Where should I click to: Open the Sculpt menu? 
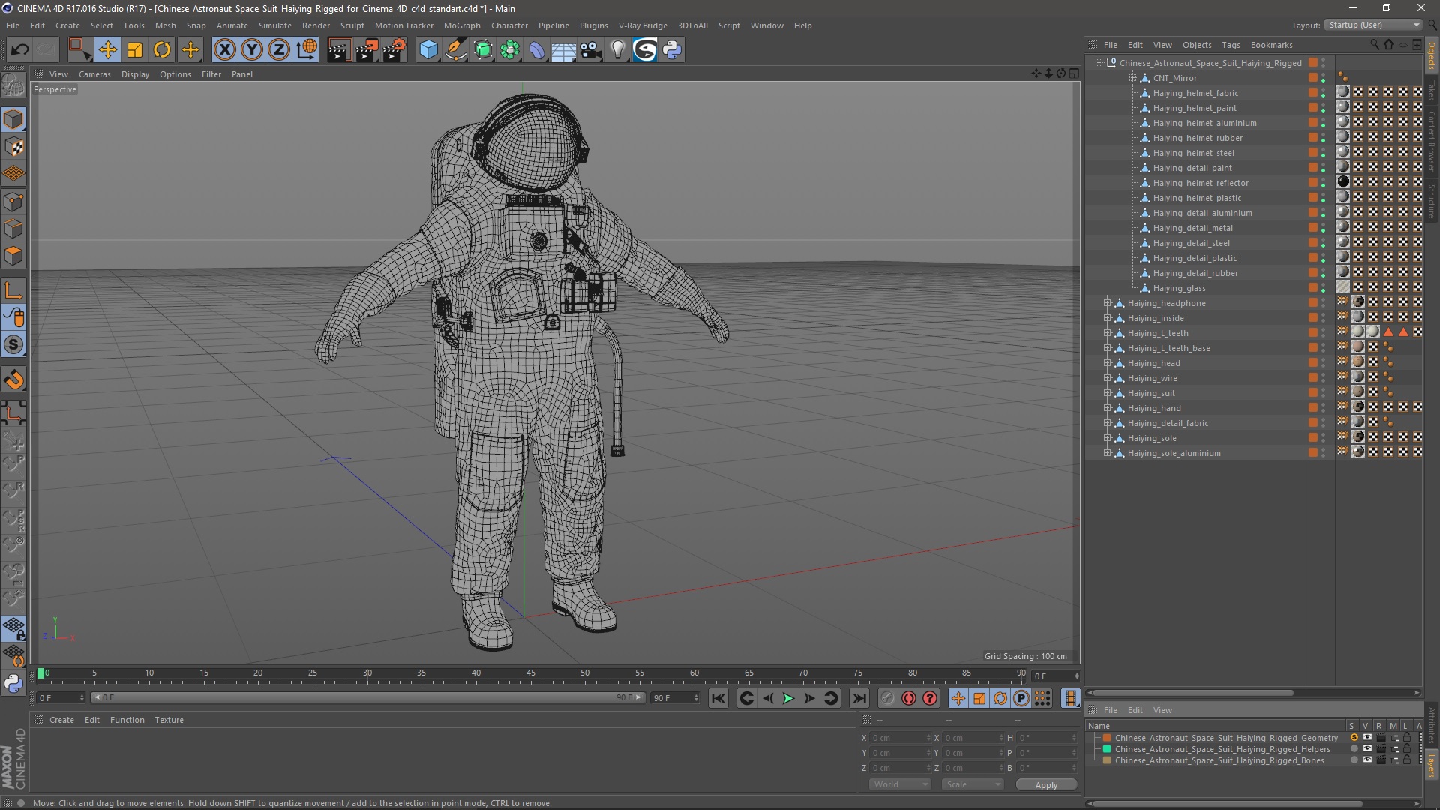point(352,25)
